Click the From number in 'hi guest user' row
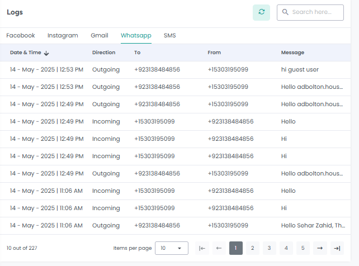 click(228, 69)
